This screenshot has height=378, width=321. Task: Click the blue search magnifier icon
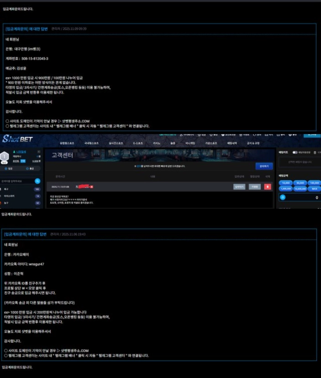click(x=37, y=181)
